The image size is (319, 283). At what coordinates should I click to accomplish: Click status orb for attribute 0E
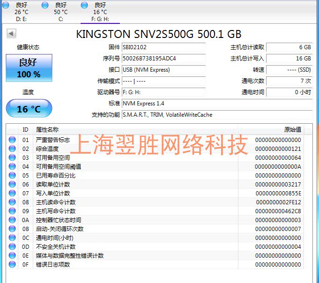click(12, 255)
